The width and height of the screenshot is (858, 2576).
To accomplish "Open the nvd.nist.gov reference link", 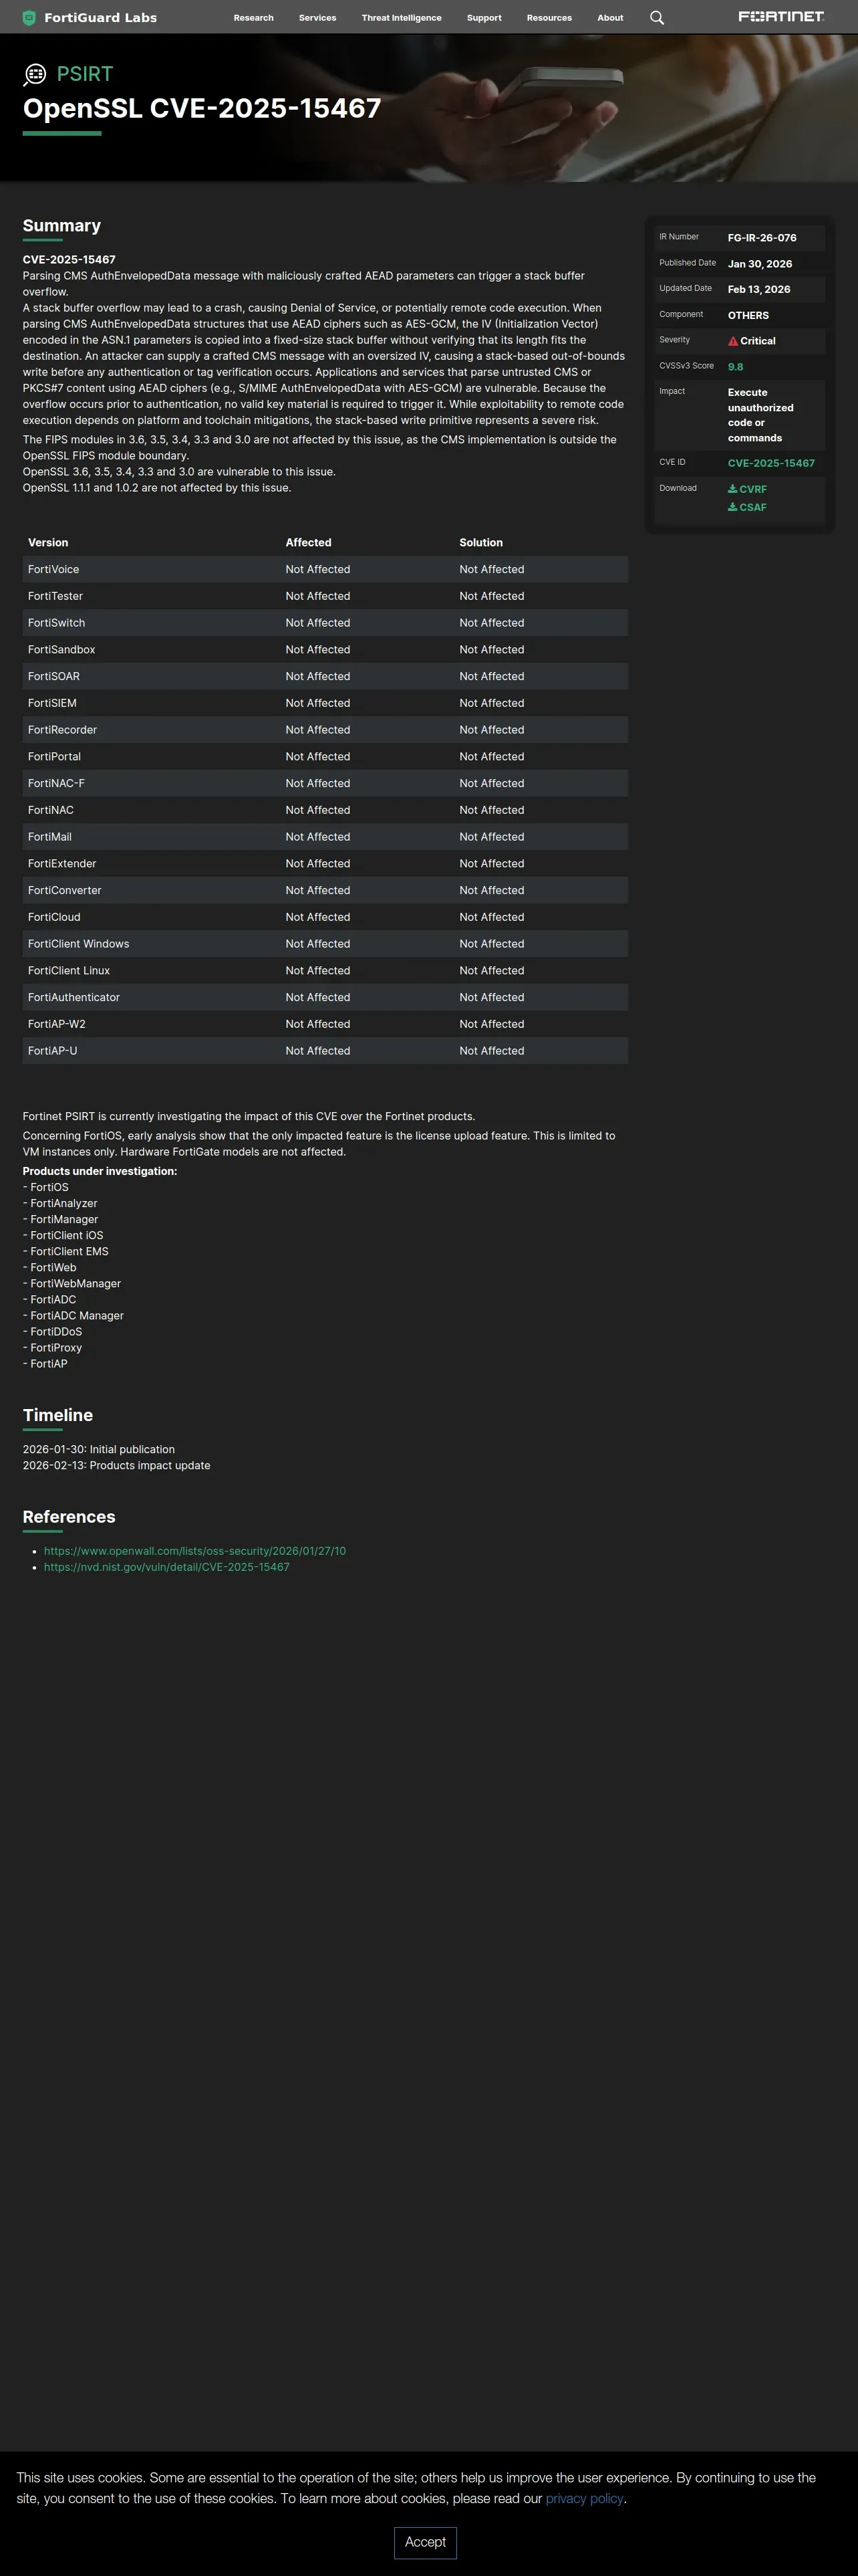I will [x=167, y=1567].
